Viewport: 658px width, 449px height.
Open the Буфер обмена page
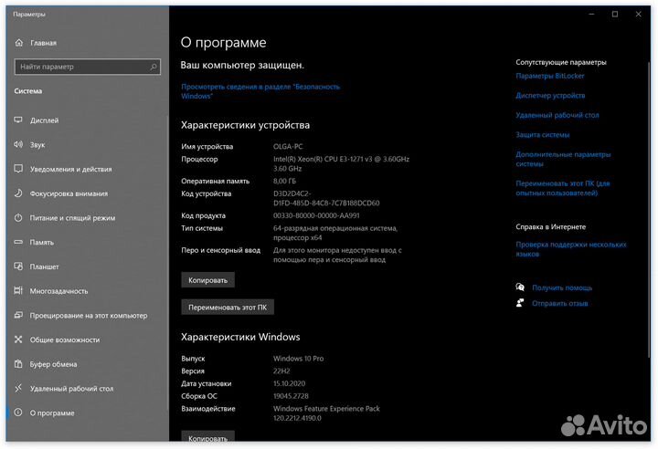[x=53, y=364]
